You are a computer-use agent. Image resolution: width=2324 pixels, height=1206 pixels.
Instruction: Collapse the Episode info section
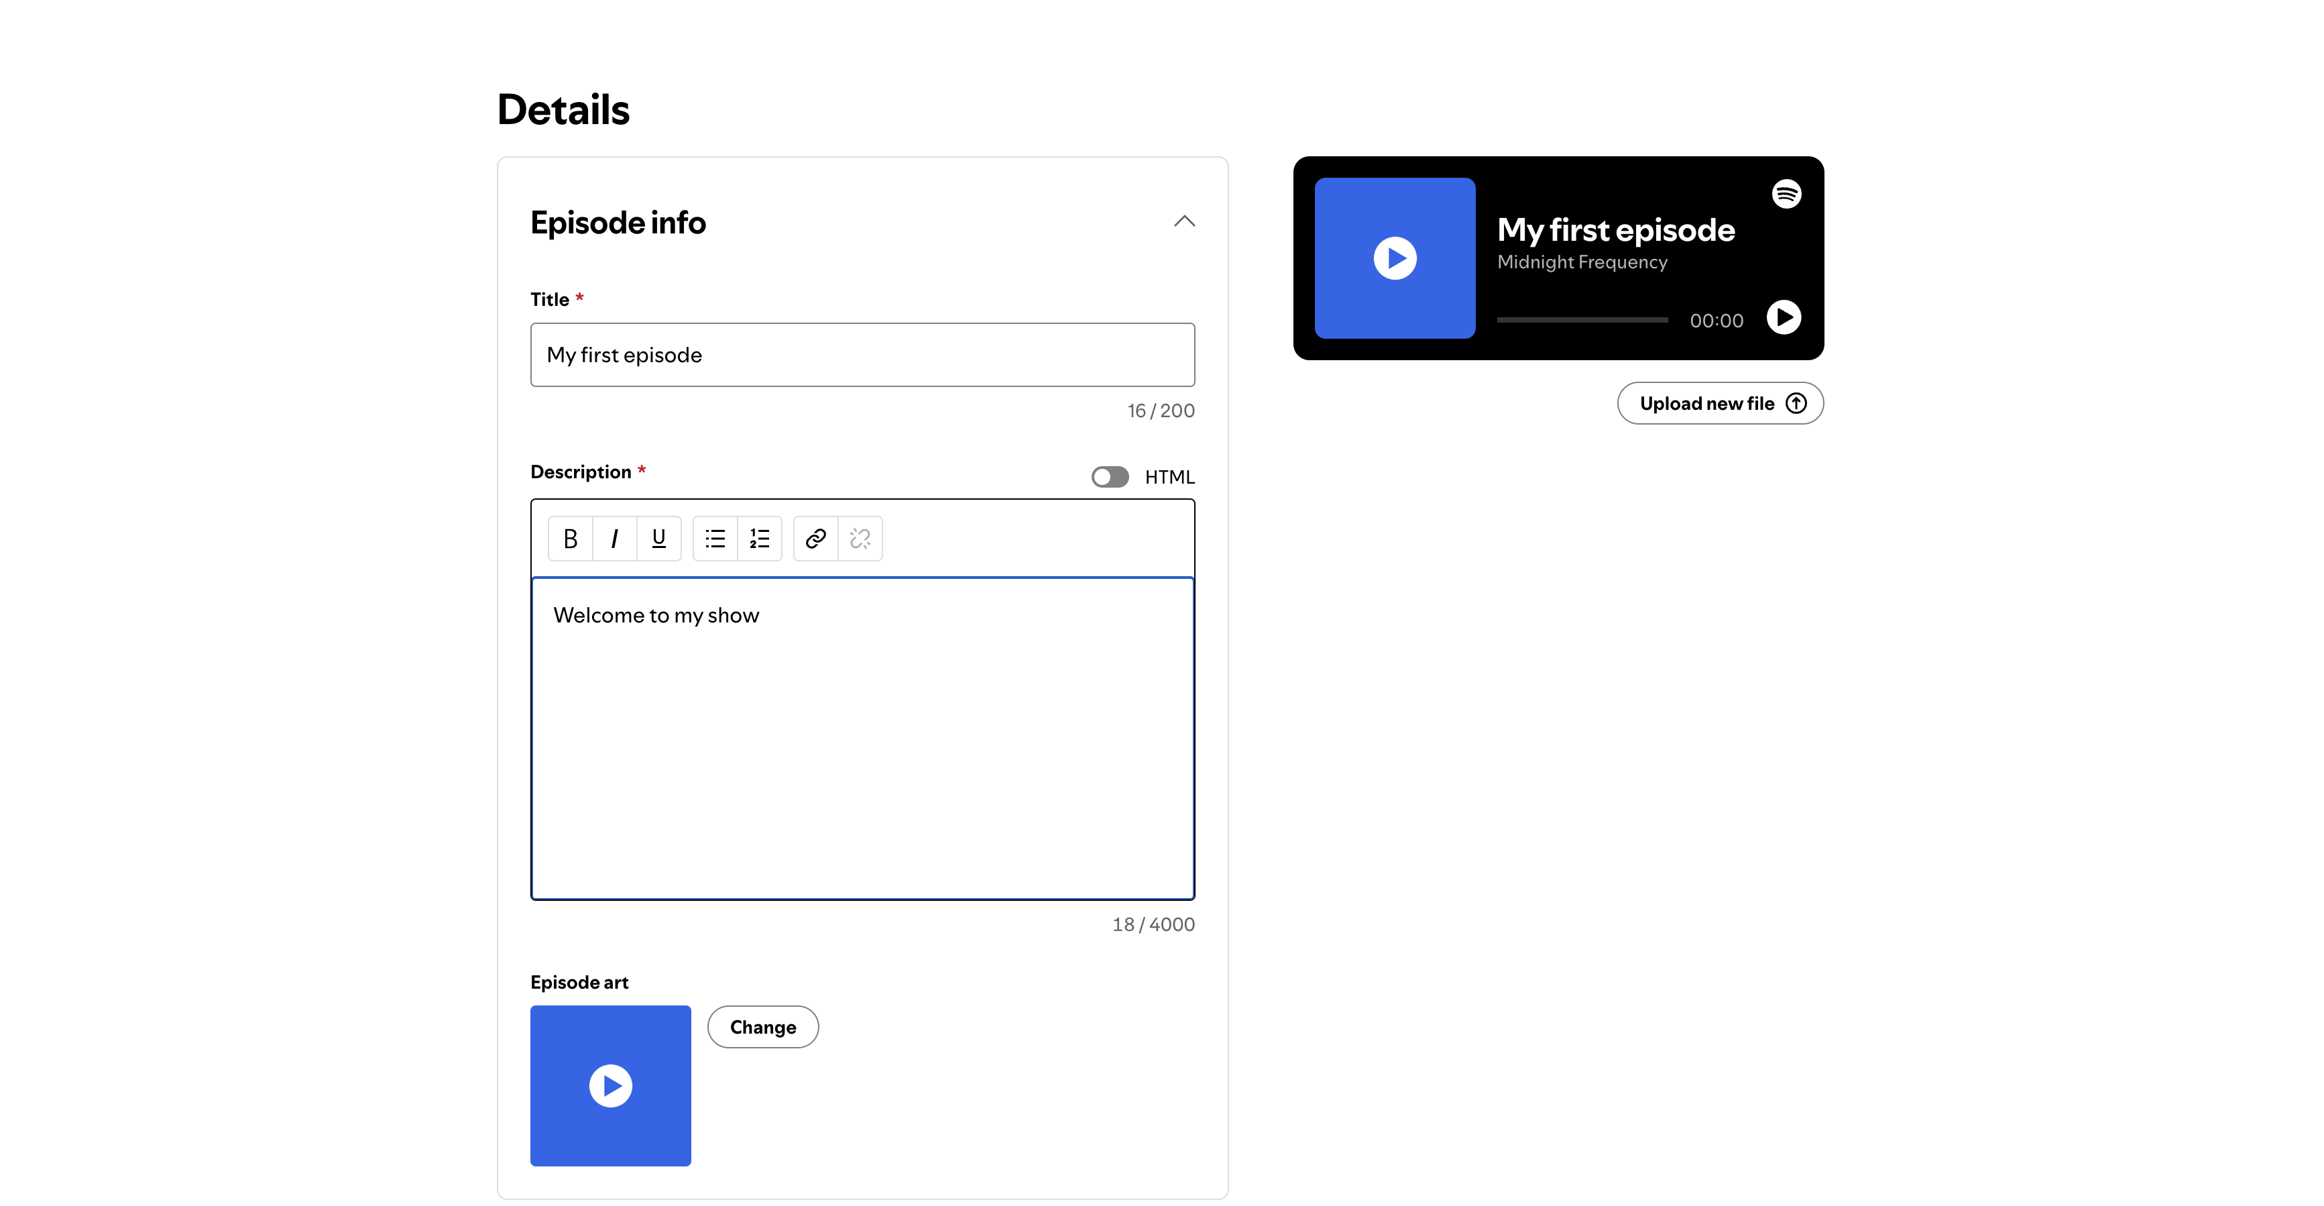click(x=1183, y=222)
